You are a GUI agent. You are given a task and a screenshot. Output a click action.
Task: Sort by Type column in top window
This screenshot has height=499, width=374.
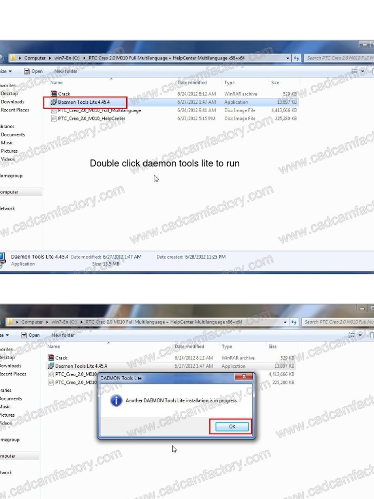click(229, 83)
